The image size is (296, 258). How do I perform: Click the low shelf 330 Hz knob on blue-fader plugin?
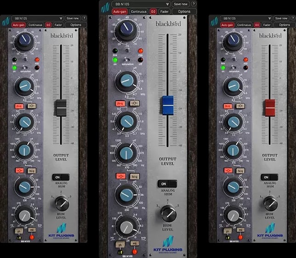click(126, 195)
